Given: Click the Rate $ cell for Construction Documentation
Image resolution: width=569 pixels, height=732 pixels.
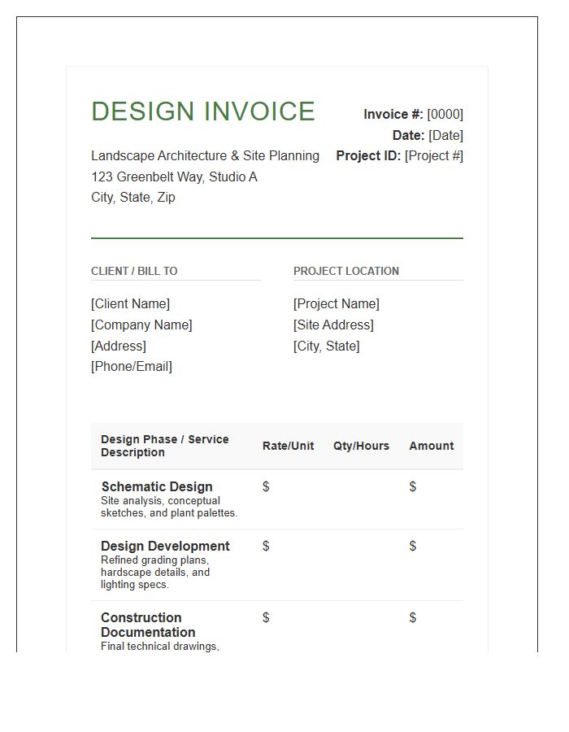Looking at the screenshot, I should click(266, 617).
